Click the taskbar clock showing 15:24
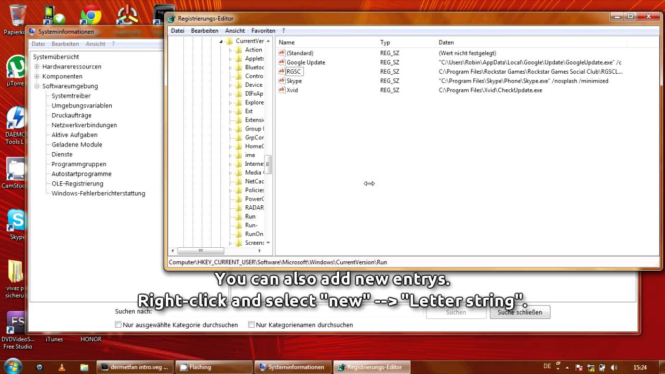The height and width of the screenshot is (374, 665). [640, 367]
